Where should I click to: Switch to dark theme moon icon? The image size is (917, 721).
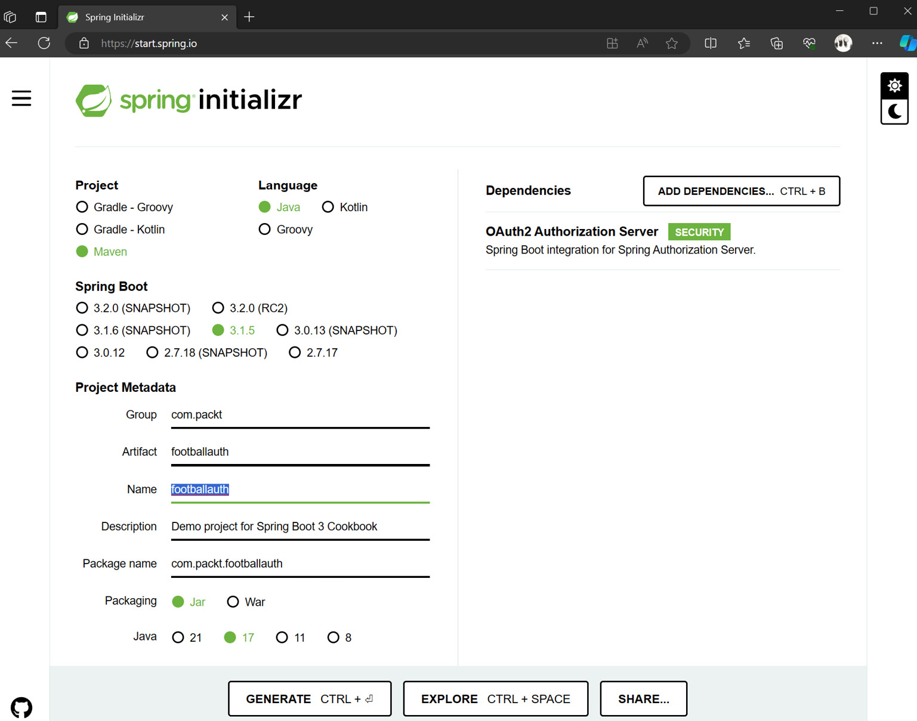tap(894, 112)
